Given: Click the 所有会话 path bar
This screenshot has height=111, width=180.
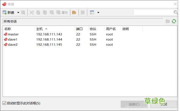Looking at the screenshot, I should [83, 21].
